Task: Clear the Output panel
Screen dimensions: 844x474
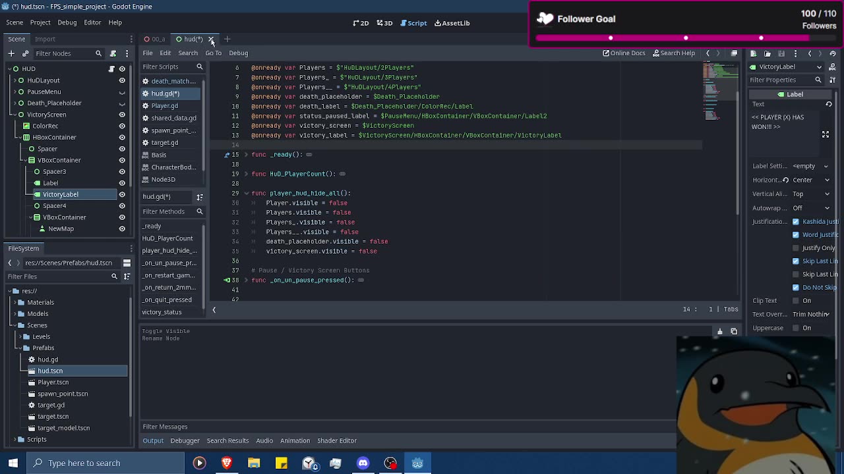Action: click(x=720, y=332)
